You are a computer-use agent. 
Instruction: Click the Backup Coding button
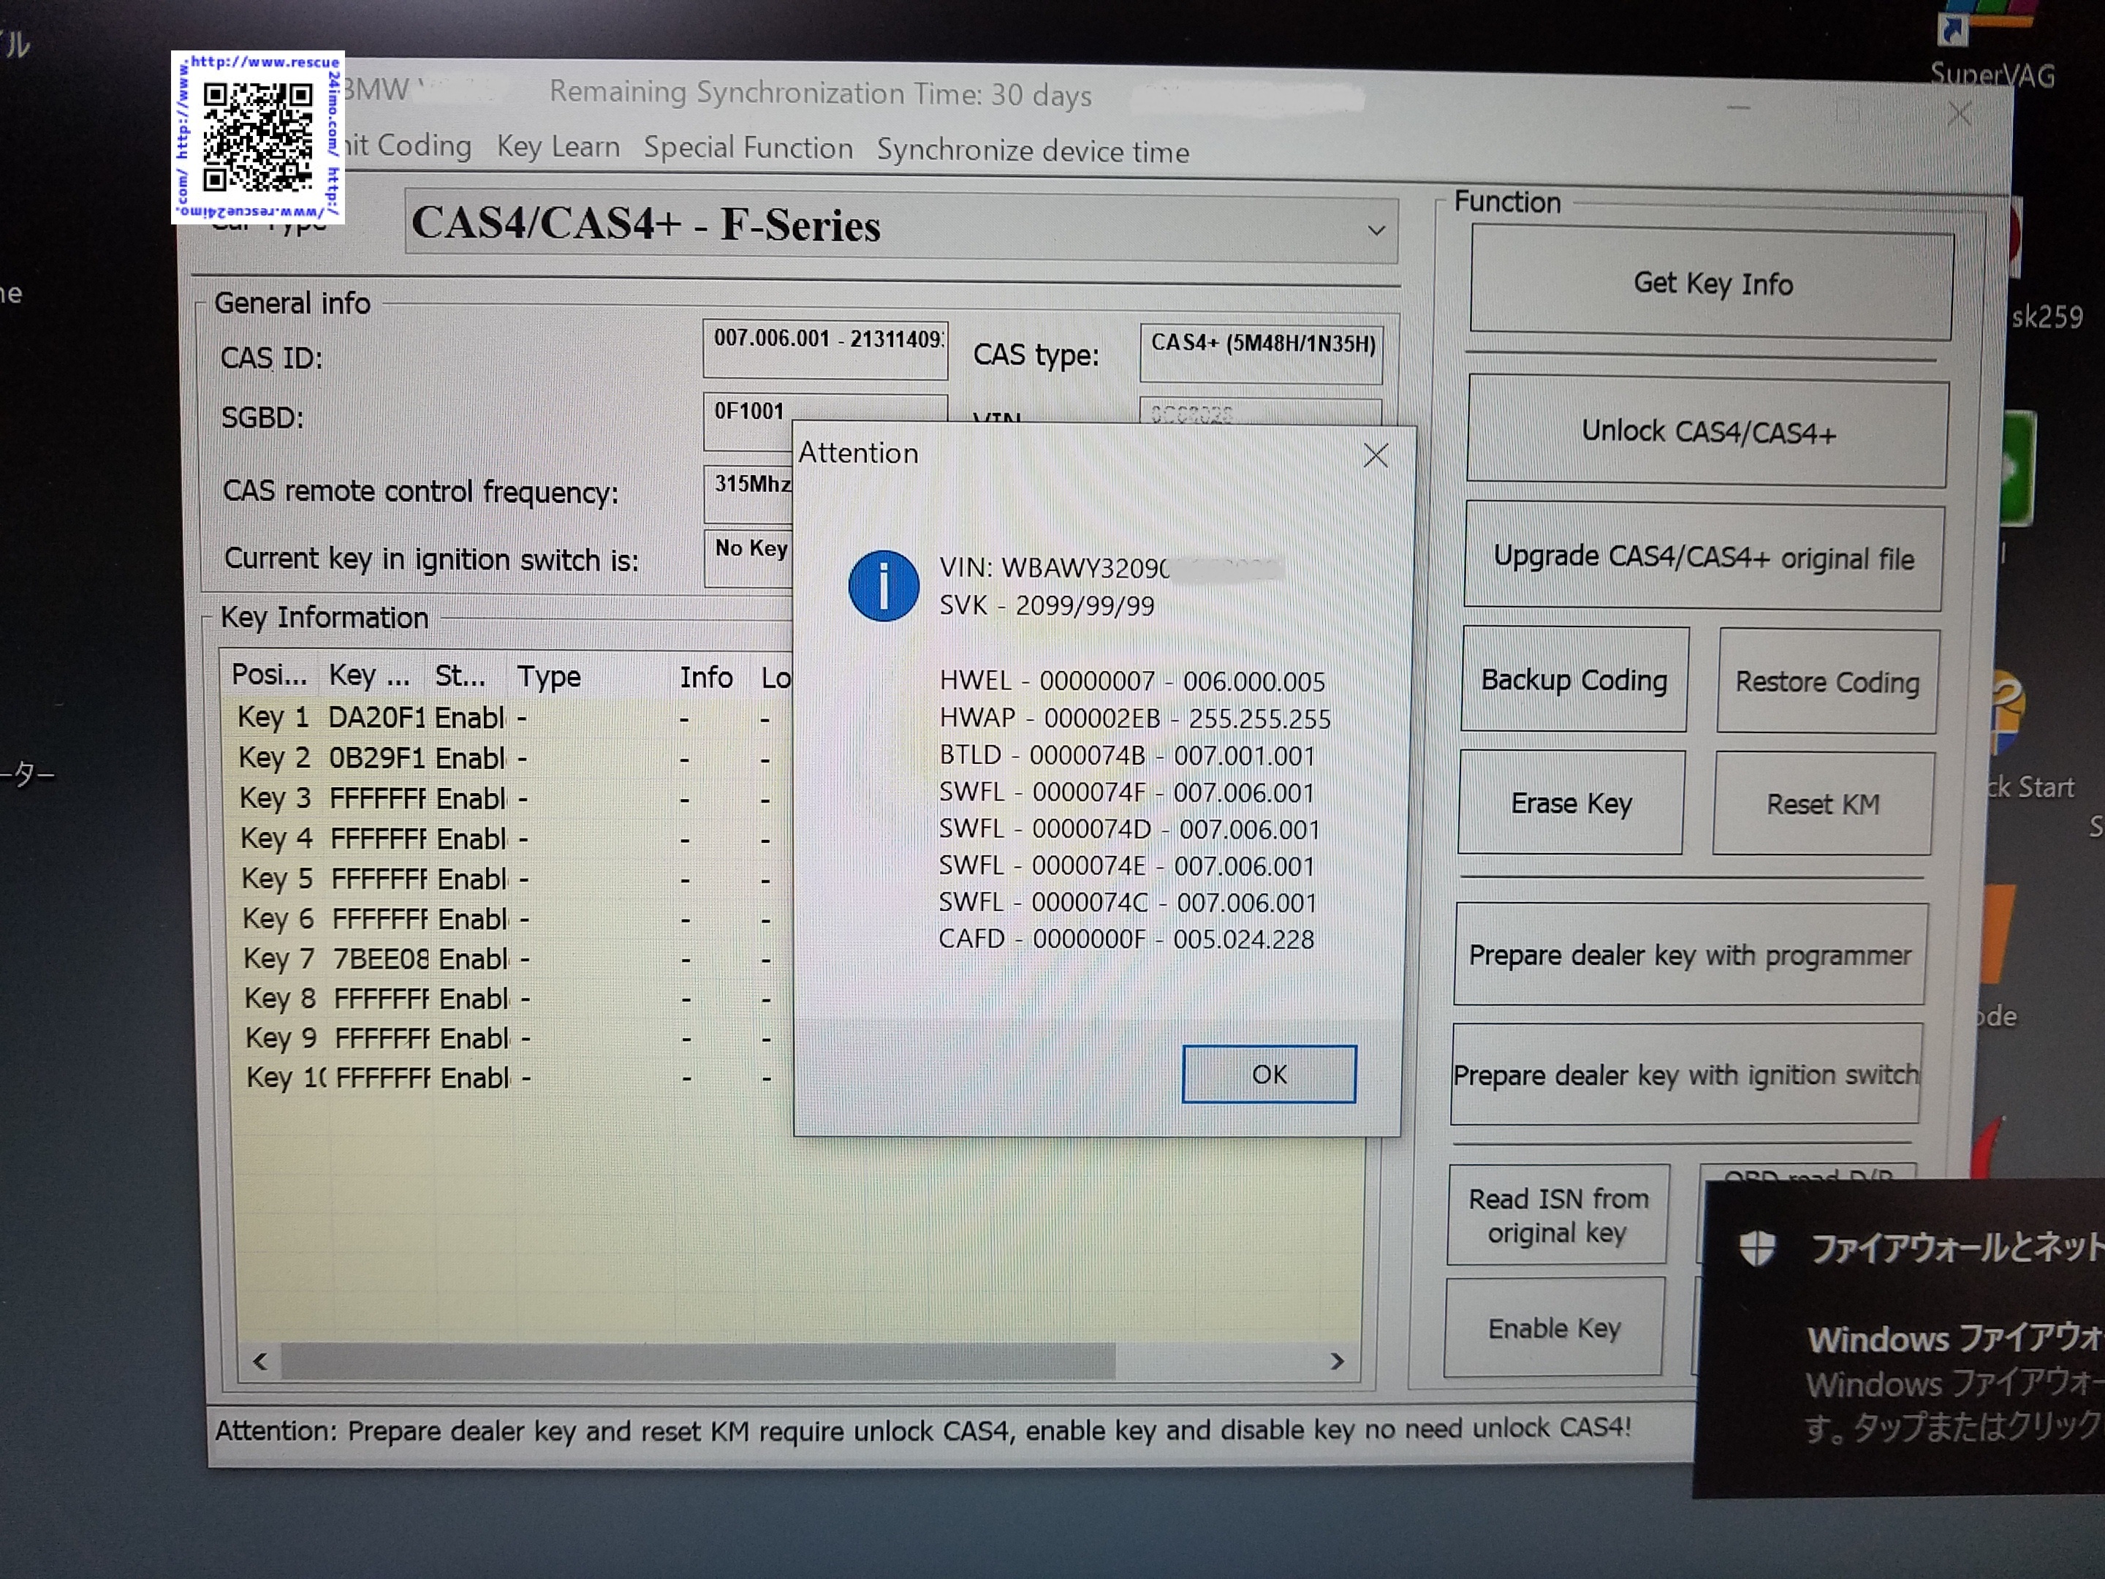[x=1575, y=680]
